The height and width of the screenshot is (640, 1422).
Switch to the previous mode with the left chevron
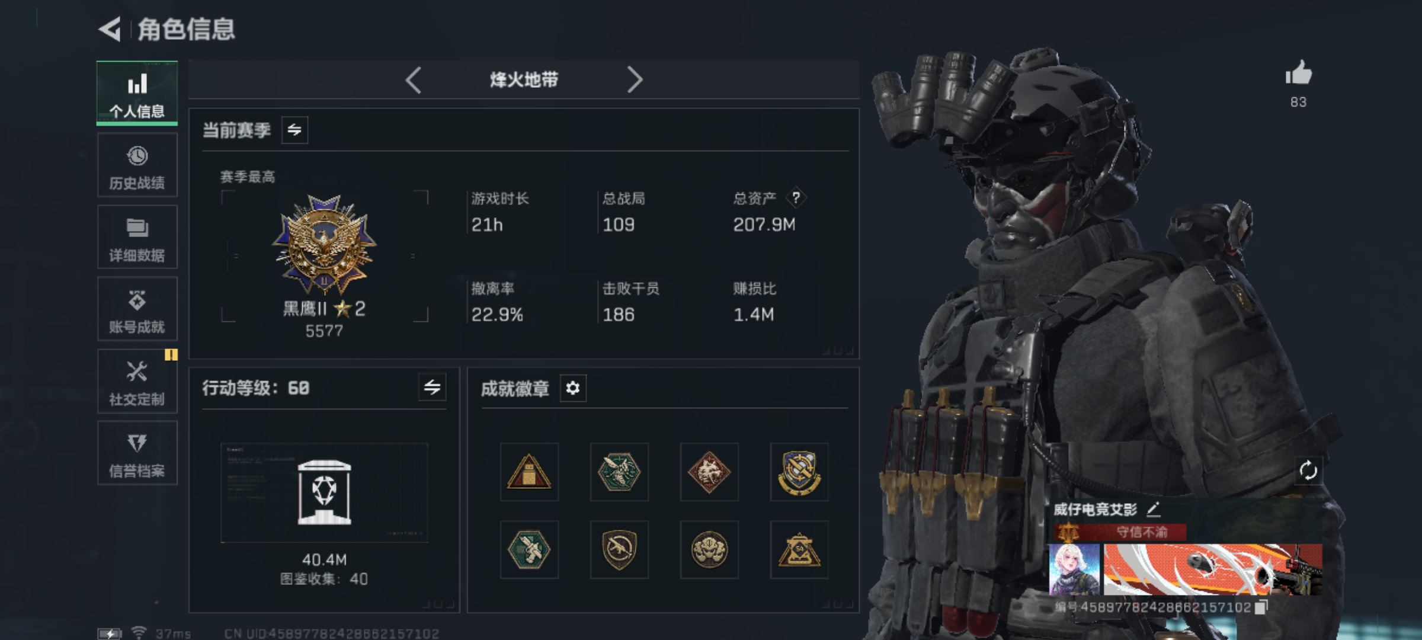[414, 79]
